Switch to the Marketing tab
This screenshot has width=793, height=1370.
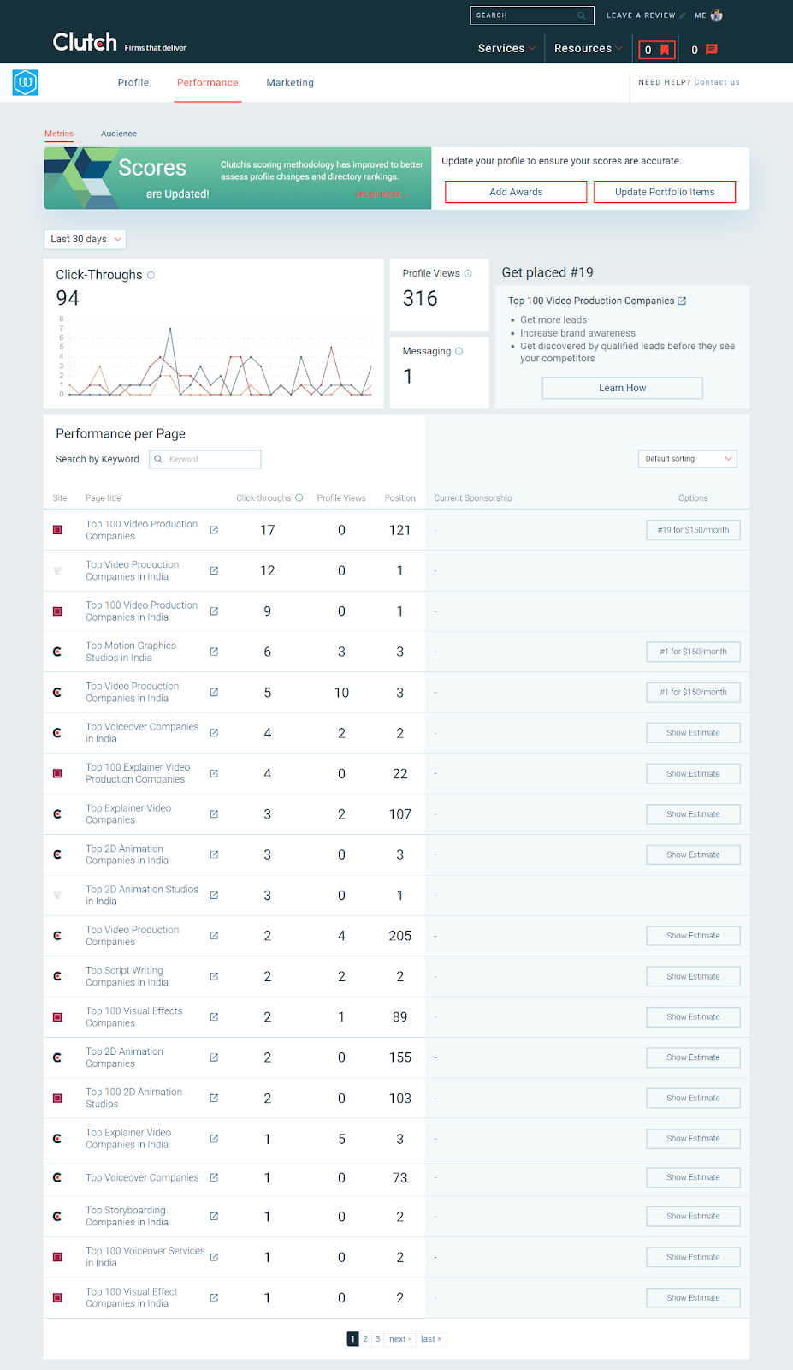pos(290,83)
